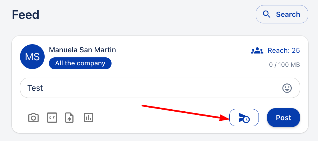The image size is (318, 141).
Task: Click the people group Reach icon
Action: click(257, 51)
